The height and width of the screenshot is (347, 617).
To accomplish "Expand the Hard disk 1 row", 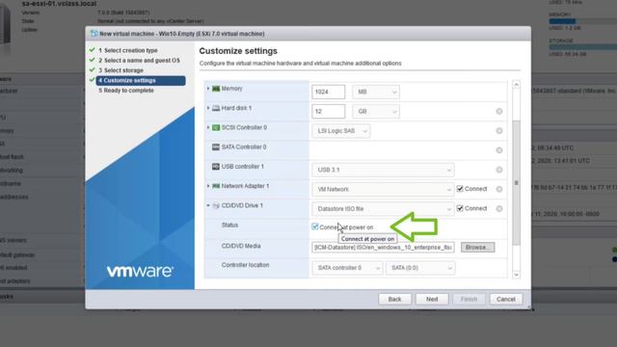I will (208, 108).
